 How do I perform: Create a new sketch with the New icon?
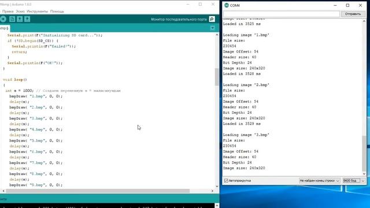point(12,19)
